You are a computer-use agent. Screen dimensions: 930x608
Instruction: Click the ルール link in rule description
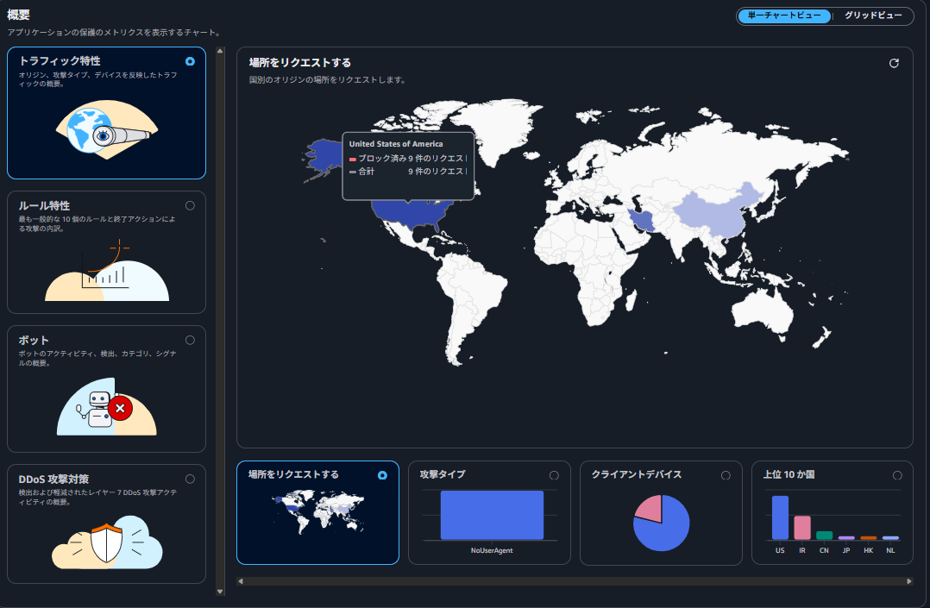pos(96,219)
